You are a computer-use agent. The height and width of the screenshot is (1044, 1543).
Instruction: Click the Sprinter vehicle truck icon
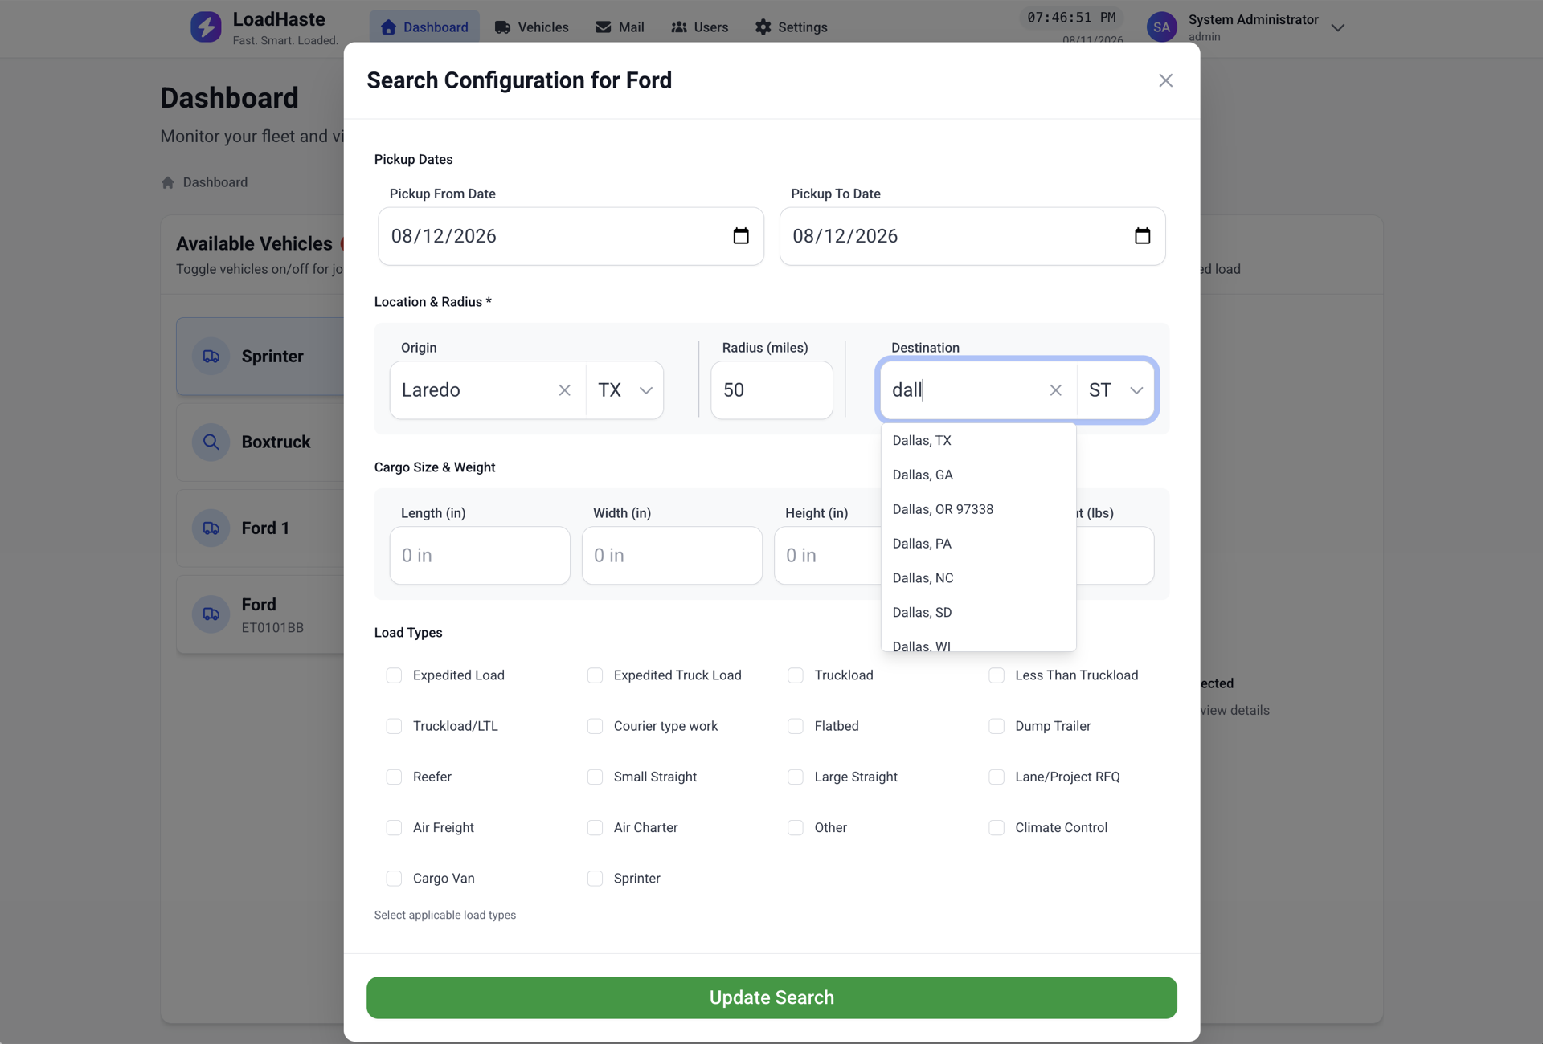coord(211,357)
